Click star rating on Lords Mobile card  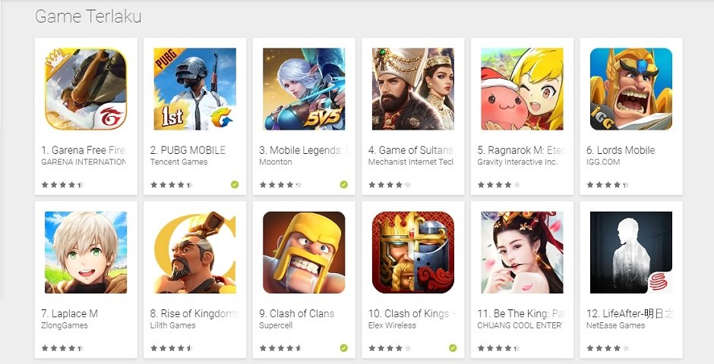[x=608, y=185]
